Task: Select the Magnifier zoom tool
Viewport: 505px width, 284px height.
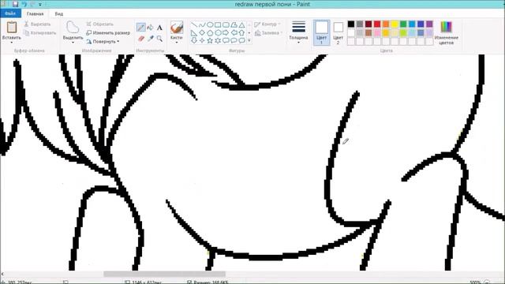Action: (x=159, y=39)
